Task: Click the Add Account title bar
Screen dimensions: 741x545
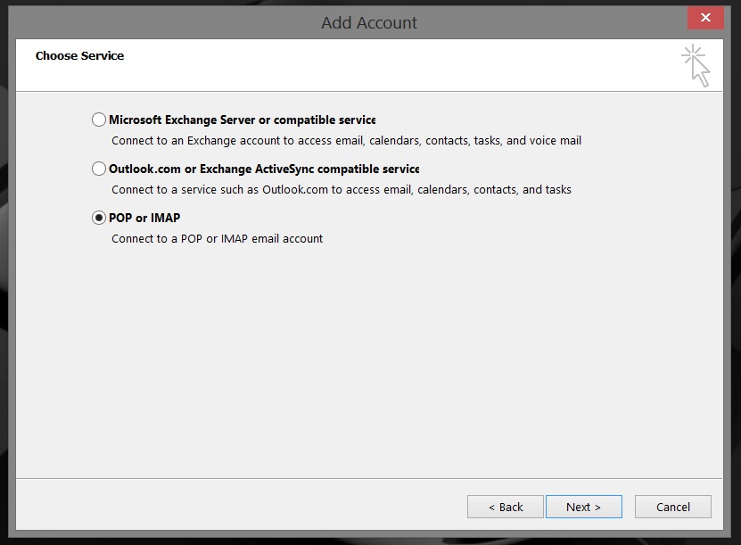Action: coord(367,22)
